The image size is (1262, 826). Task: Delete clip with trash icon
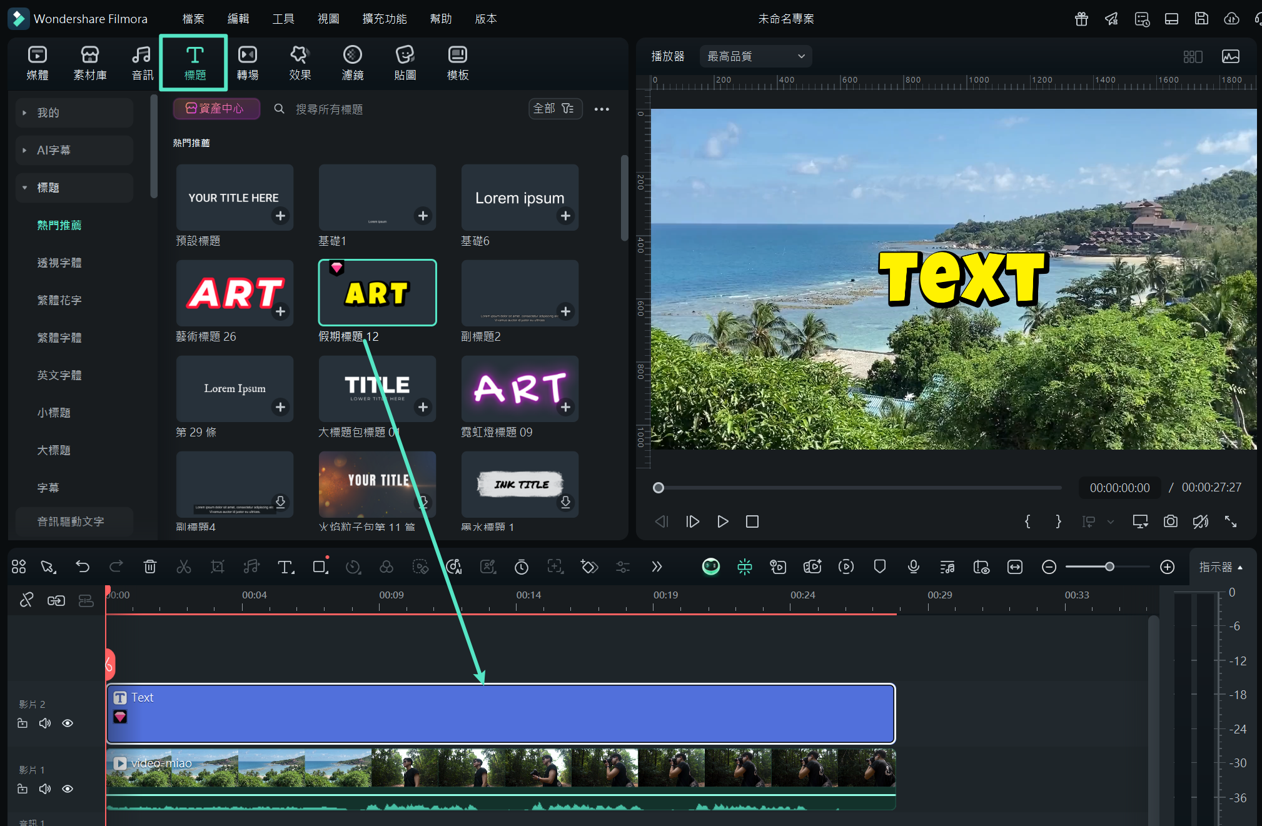click(x=149, y=567)
